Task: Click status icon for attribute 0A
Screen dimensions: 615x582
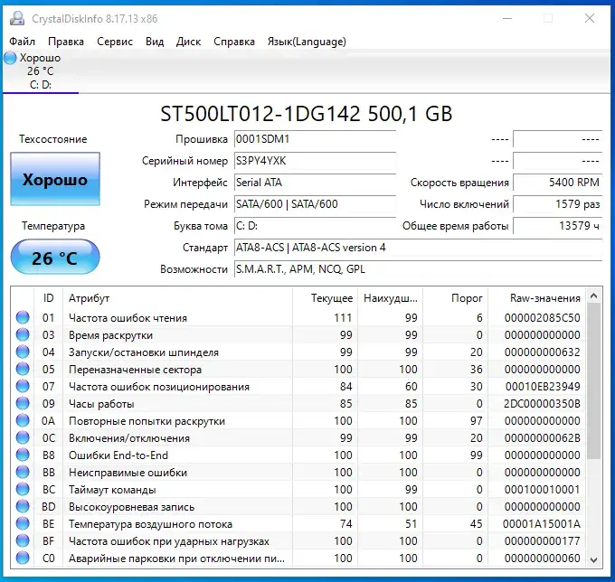Action: point(23,420)
